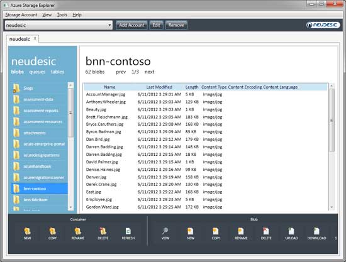This screenshot has height=262, width=346.
Task: Click the Add Account button
Action: (131, 25)
